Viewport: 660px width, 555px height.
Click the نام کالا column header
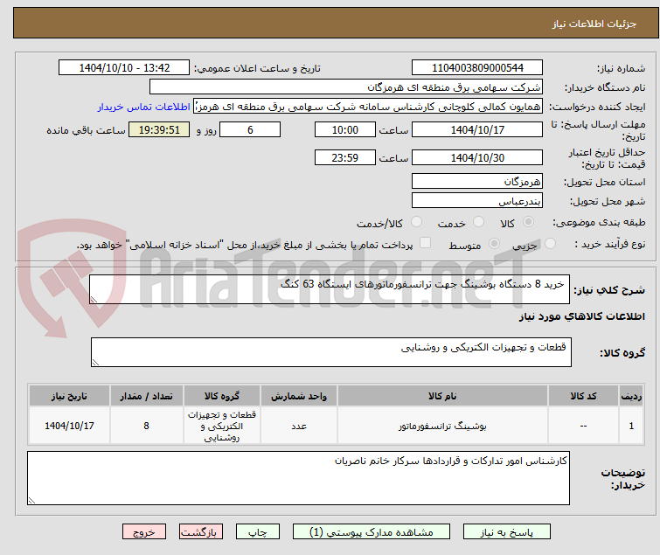coord(442,396)
